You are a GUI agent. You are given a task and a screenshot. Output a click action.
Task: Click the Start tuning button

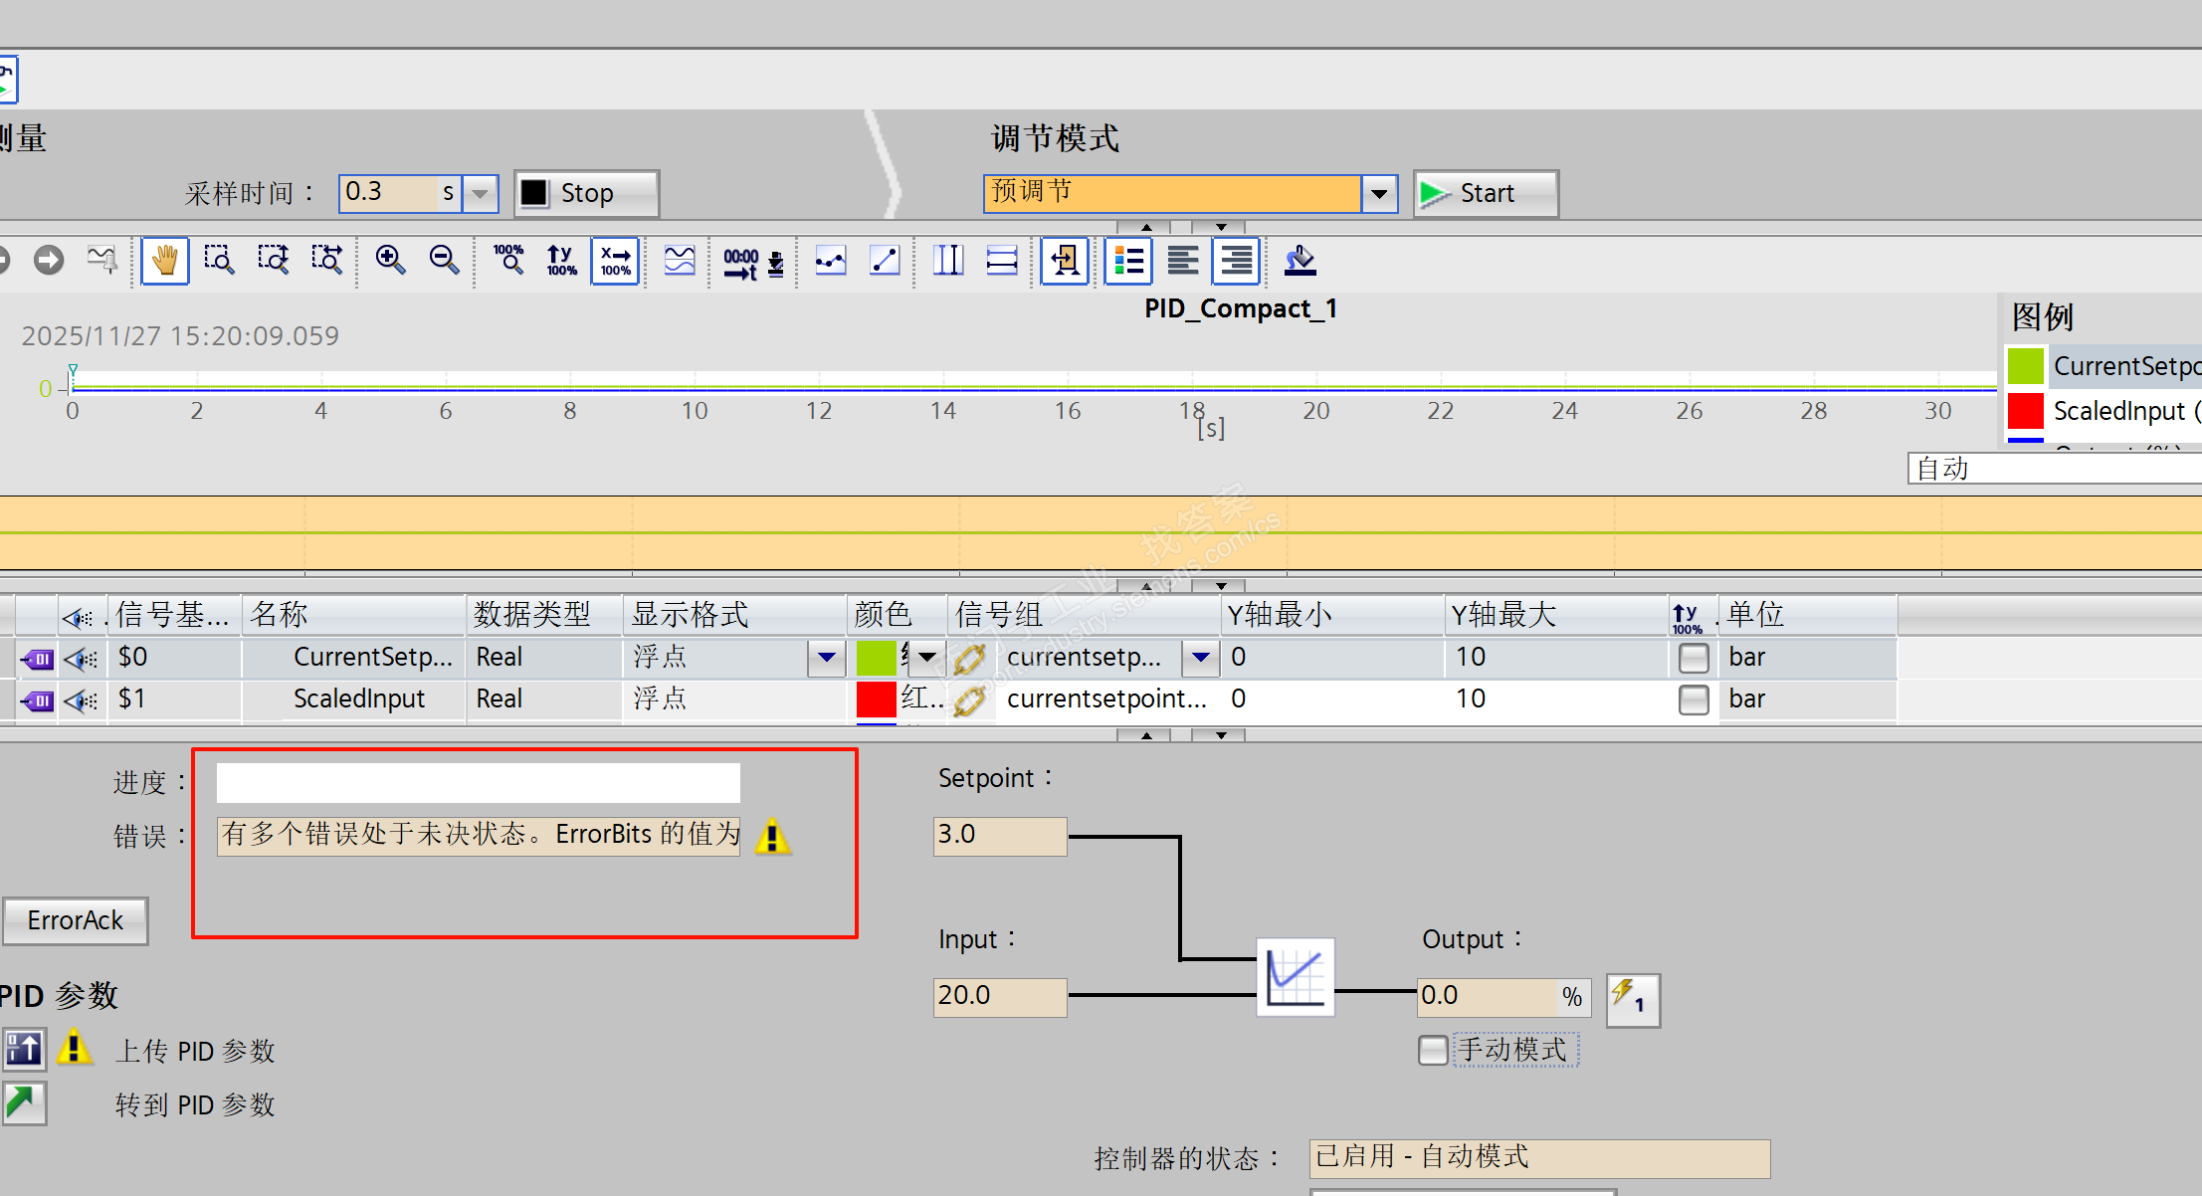click(x=1485, y=193)
